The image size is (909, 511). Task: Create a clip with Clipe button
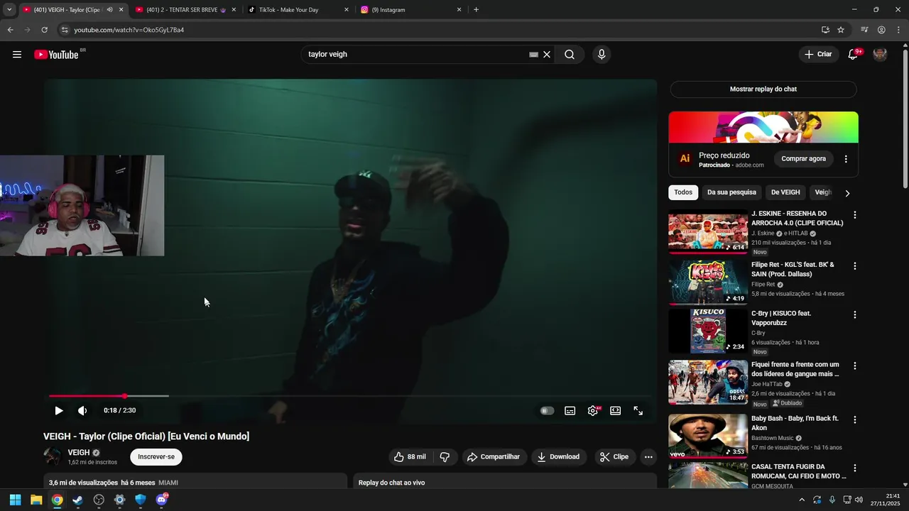click(614, 457)
